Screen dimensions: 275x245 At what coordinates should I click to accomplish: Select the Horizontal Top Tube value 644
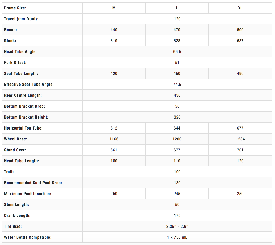click(177, 128)
